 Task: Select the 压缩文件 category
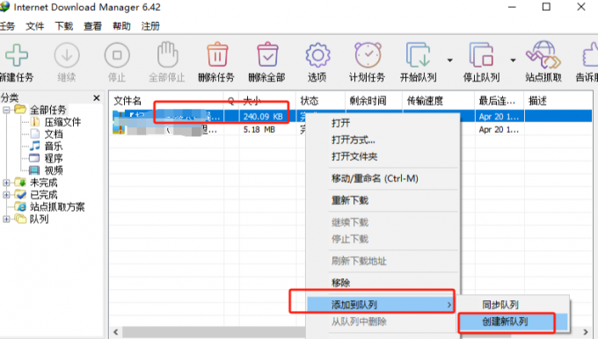pos(62,122)
